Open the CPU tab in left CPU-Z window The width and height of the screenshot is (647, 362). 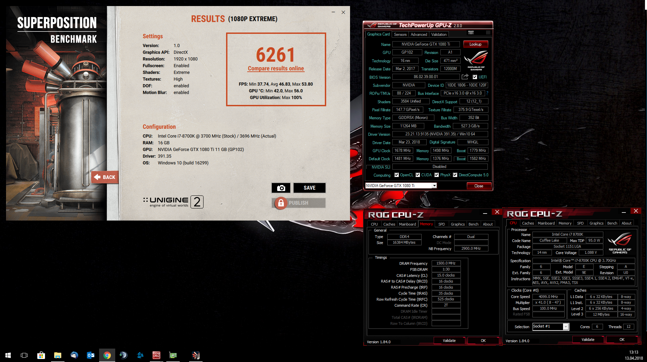[x=374, y=224]
